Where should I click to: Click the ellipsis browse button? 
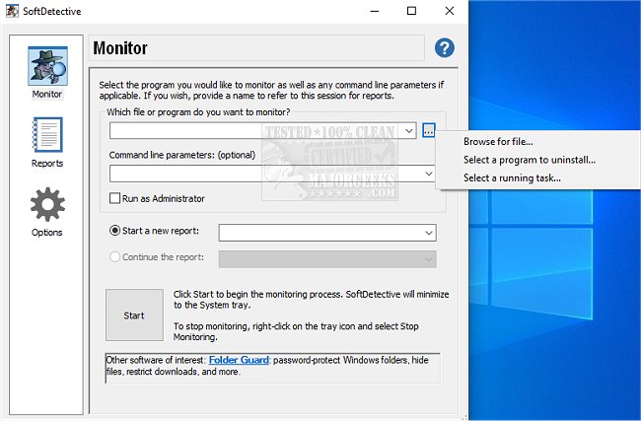tap(428, 131)
